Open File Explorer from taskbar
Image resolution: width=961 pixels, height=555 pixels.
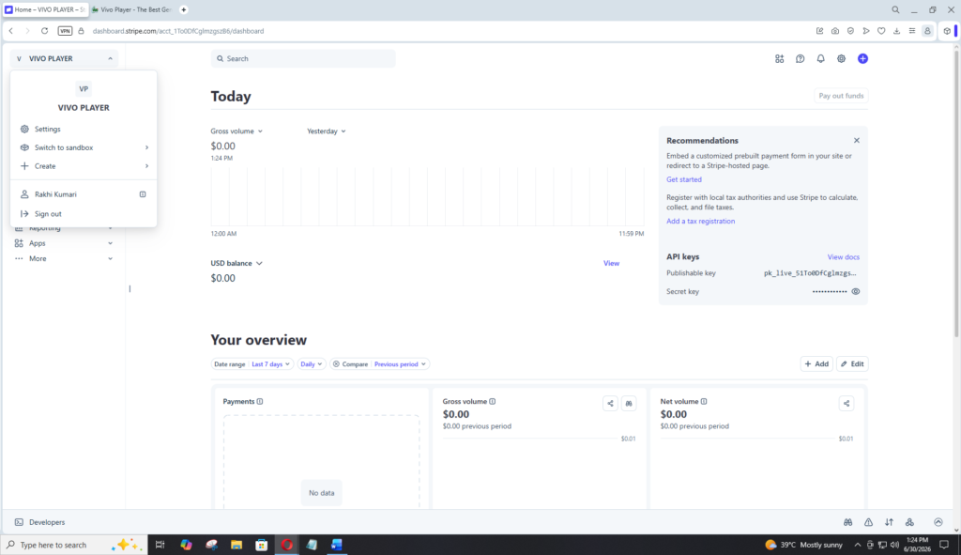(x=236, y=545)
